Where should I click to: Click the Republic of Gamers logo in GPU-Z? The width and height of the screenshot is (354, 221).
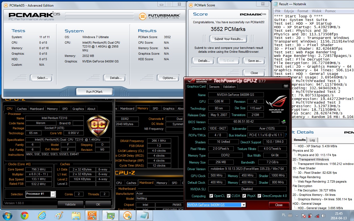point(276,104)
